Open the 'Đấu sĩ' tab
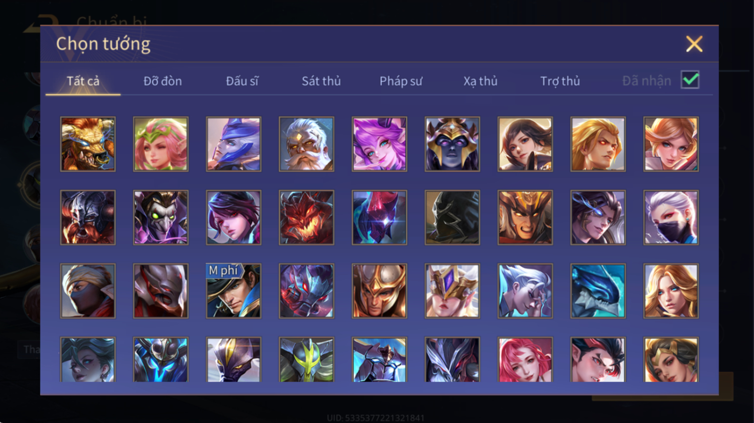 (242, 81)
